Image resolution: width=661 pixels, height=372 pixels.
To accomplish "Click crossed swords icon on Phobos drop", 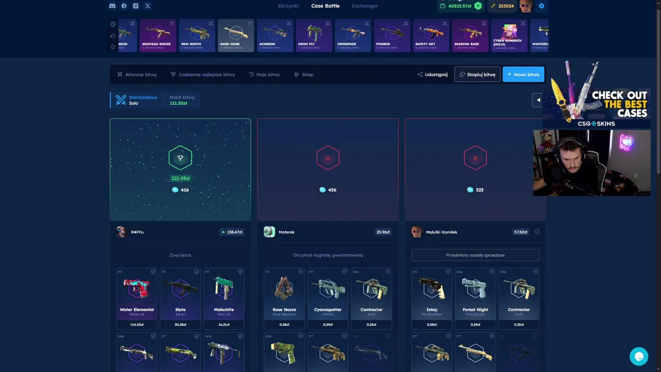I will coord(406,23).
